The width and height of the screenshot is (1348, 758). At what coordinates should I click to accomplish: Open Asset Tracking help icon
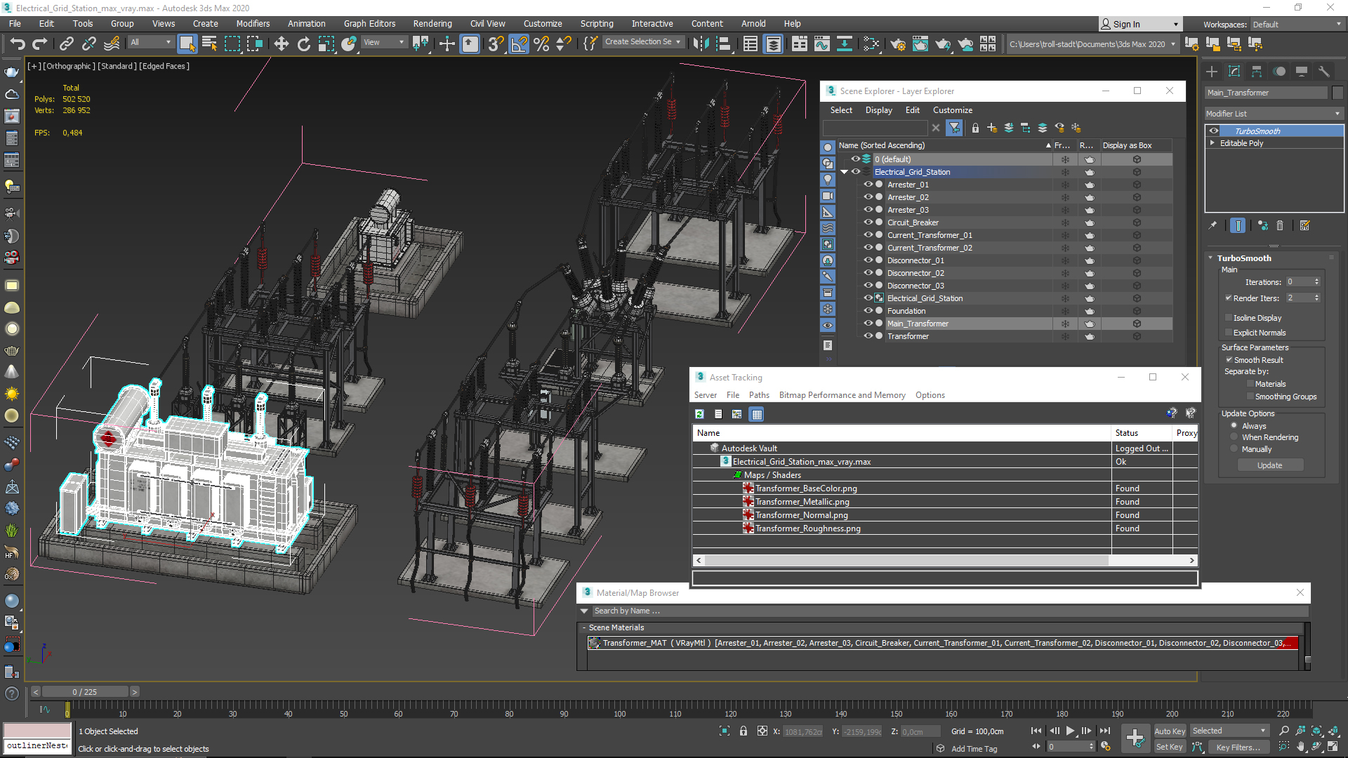tap(1171, 413)
